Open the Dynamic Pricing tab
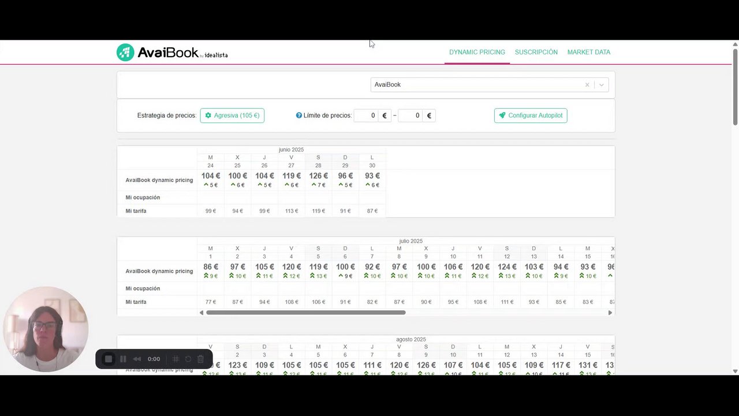The width and height of the screenshot is (739, 416). 477,52
